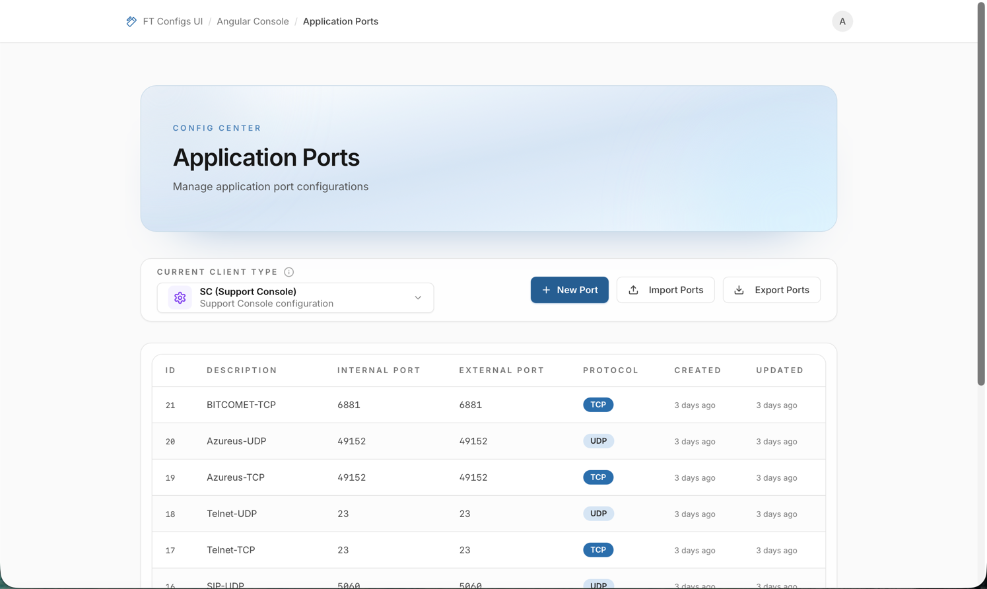This screenshot has height=589, width=987.
Task: Open the SC (Support Console) client type dropdown
Action: pos(295,298)
